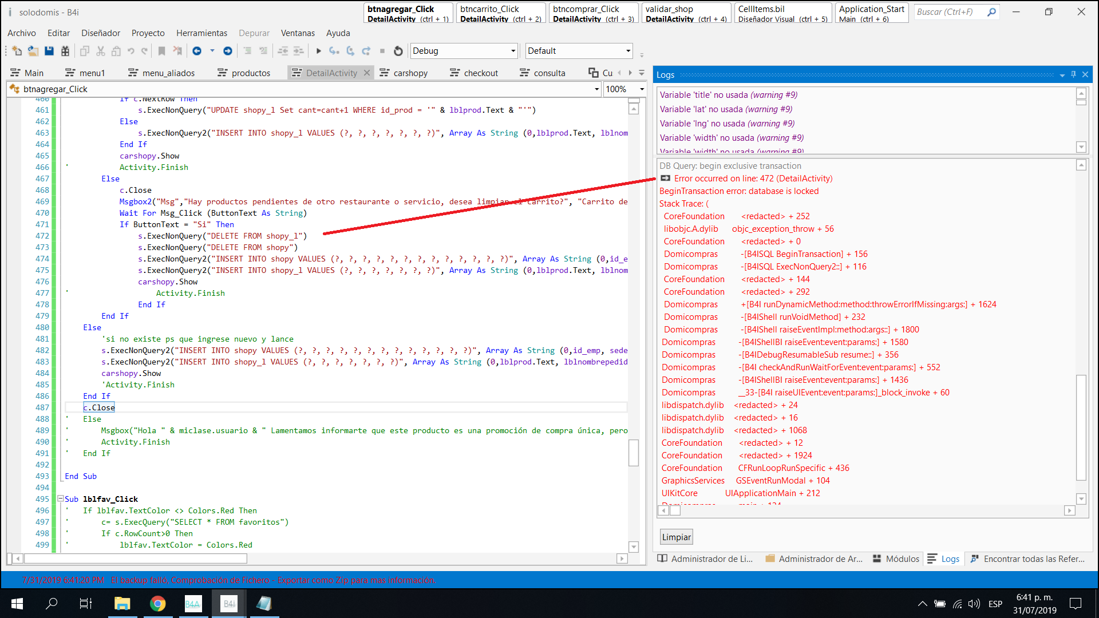The width and height of the screenshot is (1099, 618).
Task: Click the new file toolbar icon
Action: click(17, 51)
